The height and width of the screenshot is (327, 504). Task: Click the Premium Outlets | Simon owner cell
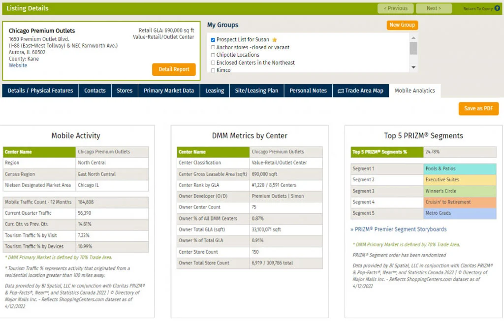tap(286, 196)
